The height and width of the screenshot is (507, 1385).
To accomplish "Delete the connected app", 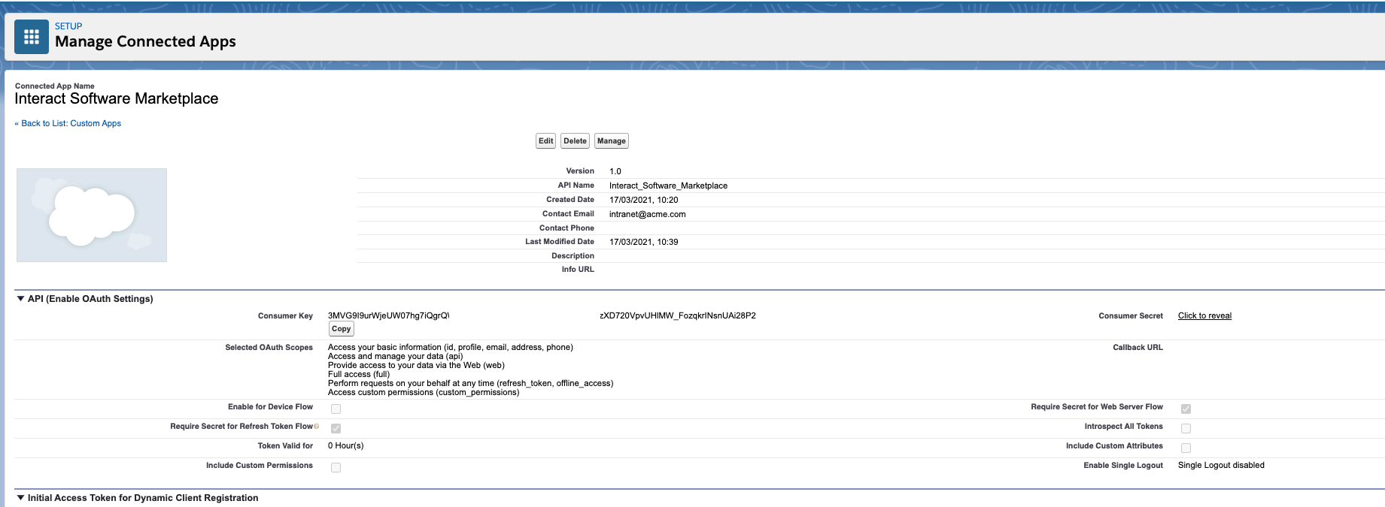I will point(575,141).
